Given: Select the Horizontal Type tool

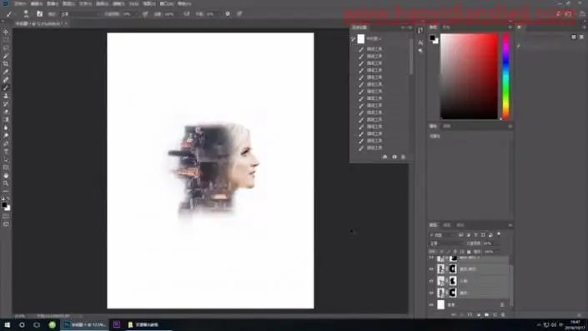Looking at the screenshot, I should (x=6, y=152).
